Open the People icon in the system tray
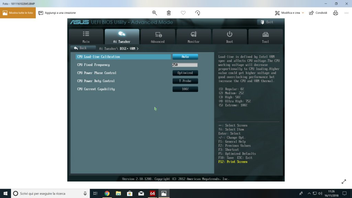352x198 pixels. [301, 193]
